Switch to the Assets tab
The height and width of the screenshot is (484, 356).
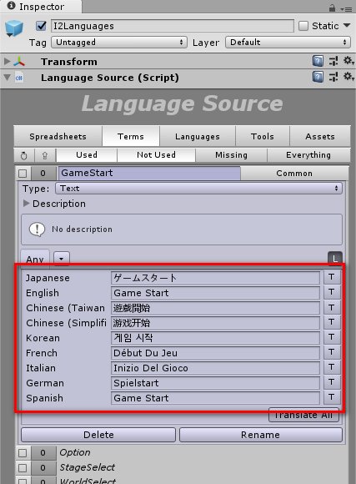point(320,136)
